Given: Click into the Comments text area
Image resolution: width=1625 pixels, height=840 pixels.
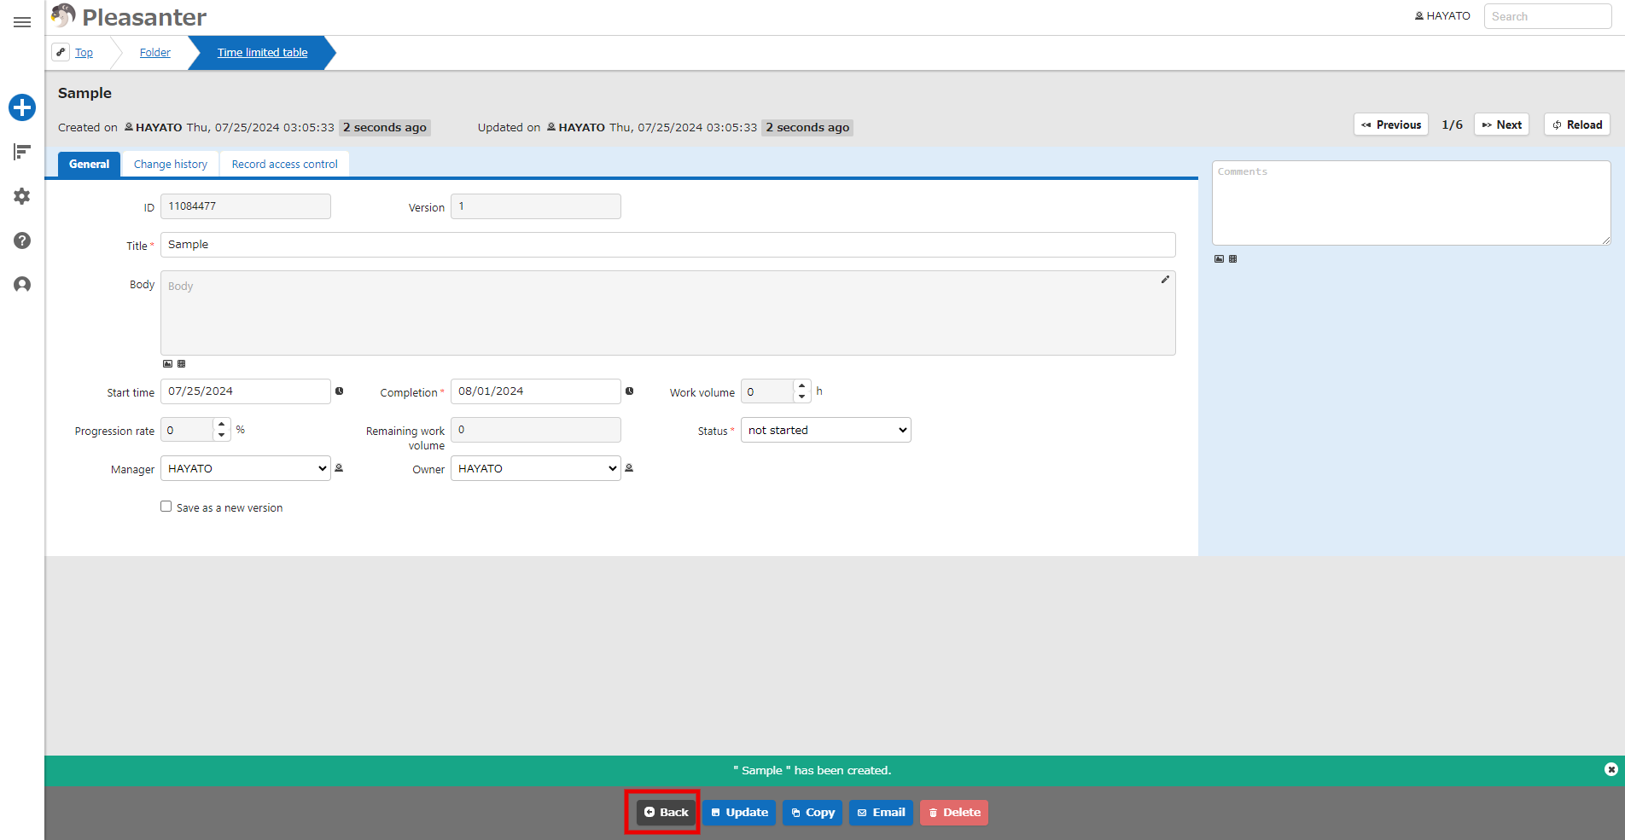Looking at the screenshot, I should click(x=1412, y=203).
